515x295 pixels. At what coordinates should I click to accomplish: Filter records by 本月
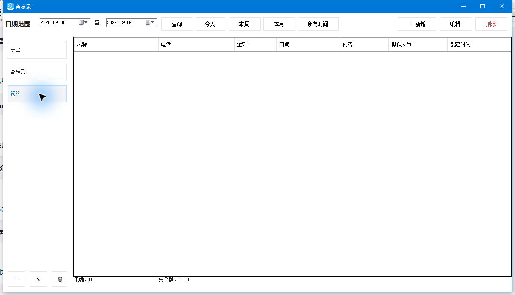click(279, 24)
